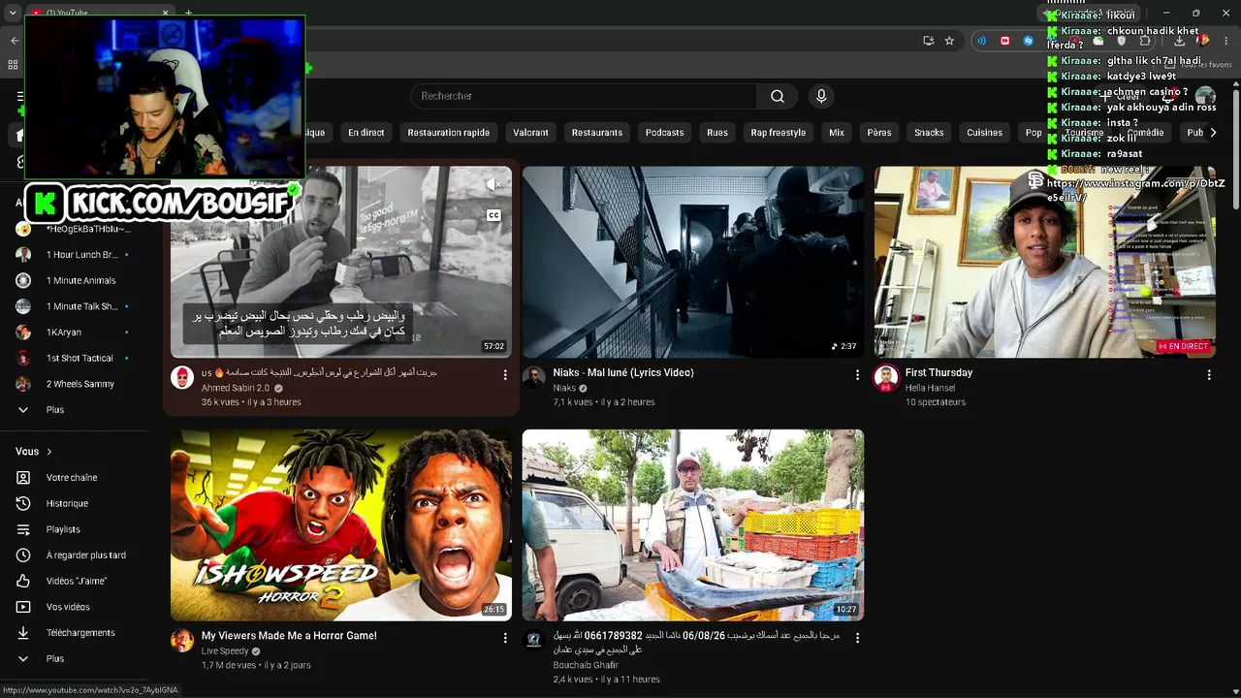Click the magnifier search button
The width and height of the screenshot is (1241, 698).
(778, 96)
